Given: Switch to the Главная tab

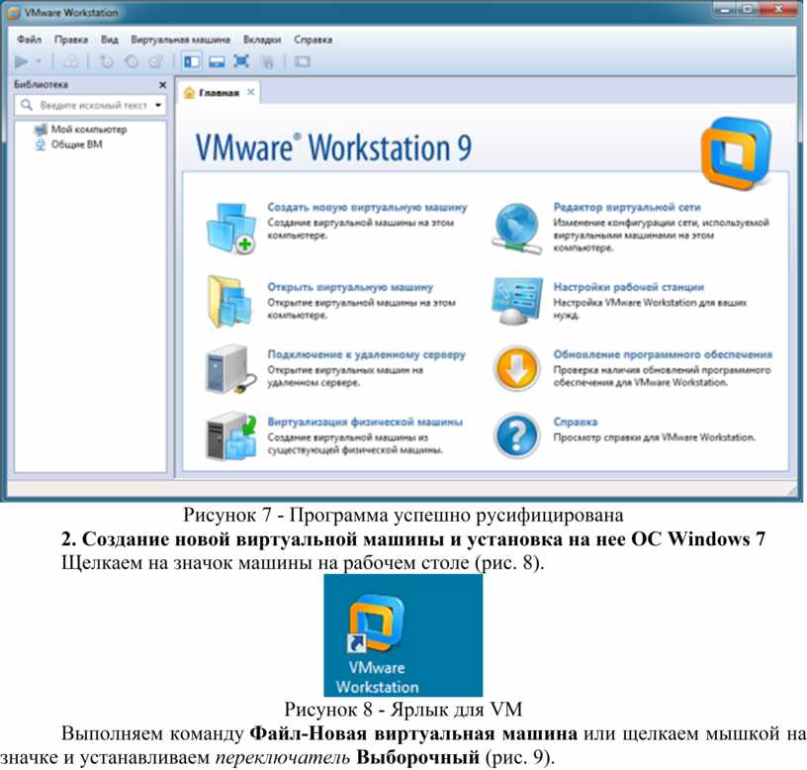Looking at the screenshot, I should [x=219, y=93].
